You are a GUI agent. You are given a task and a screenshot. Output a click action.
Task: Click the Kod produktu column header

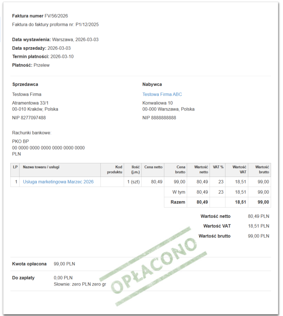coord(115,169)
